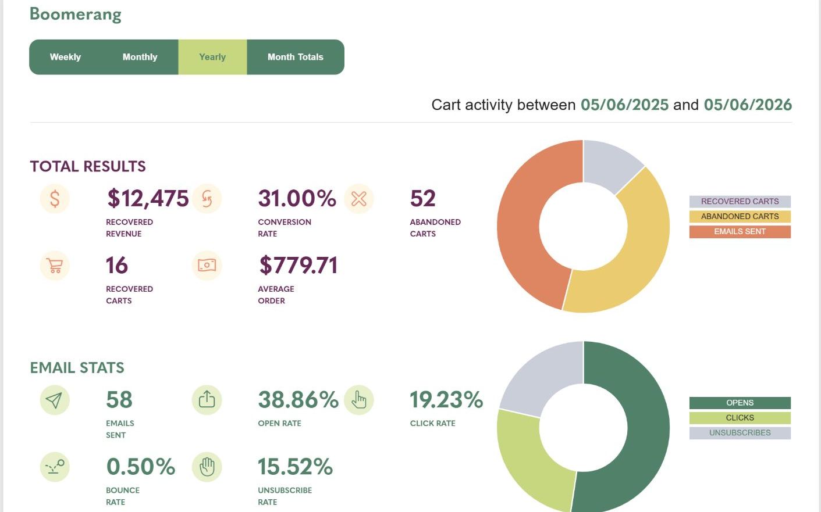Click the banknote average order icon
The image size is (821, 512).
[x=207, y=266]
